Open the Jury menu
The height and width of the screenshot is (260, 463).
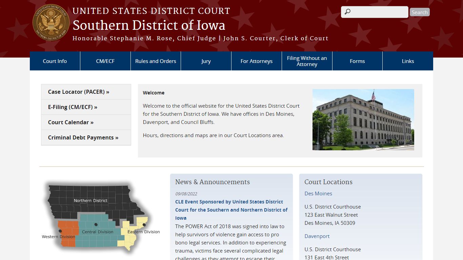pos(206,61)
